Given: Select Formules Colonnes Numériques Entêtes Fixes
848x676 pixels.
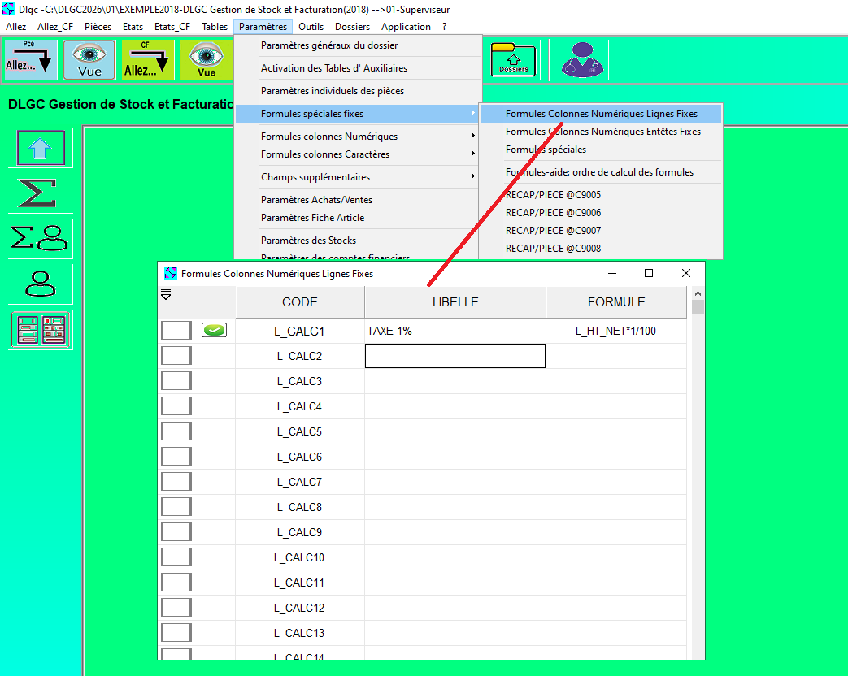Looking at the screenshot, I should pos(602,132).
